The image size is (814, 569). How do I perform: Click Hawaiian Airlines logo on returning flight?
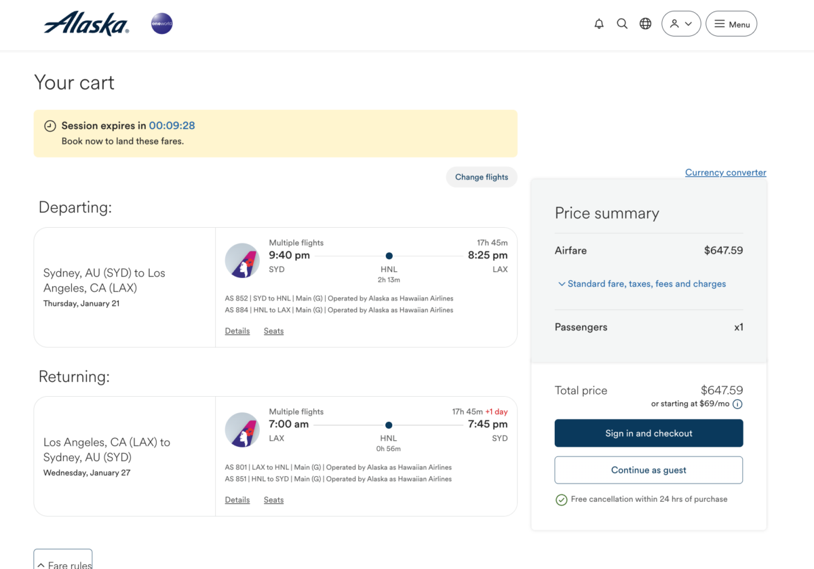[x=242, y=429]
